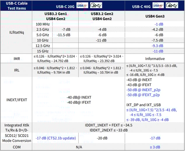Screen dimensions: 185x151
Task: Select the -7 dB value
Action: point(66,29)
